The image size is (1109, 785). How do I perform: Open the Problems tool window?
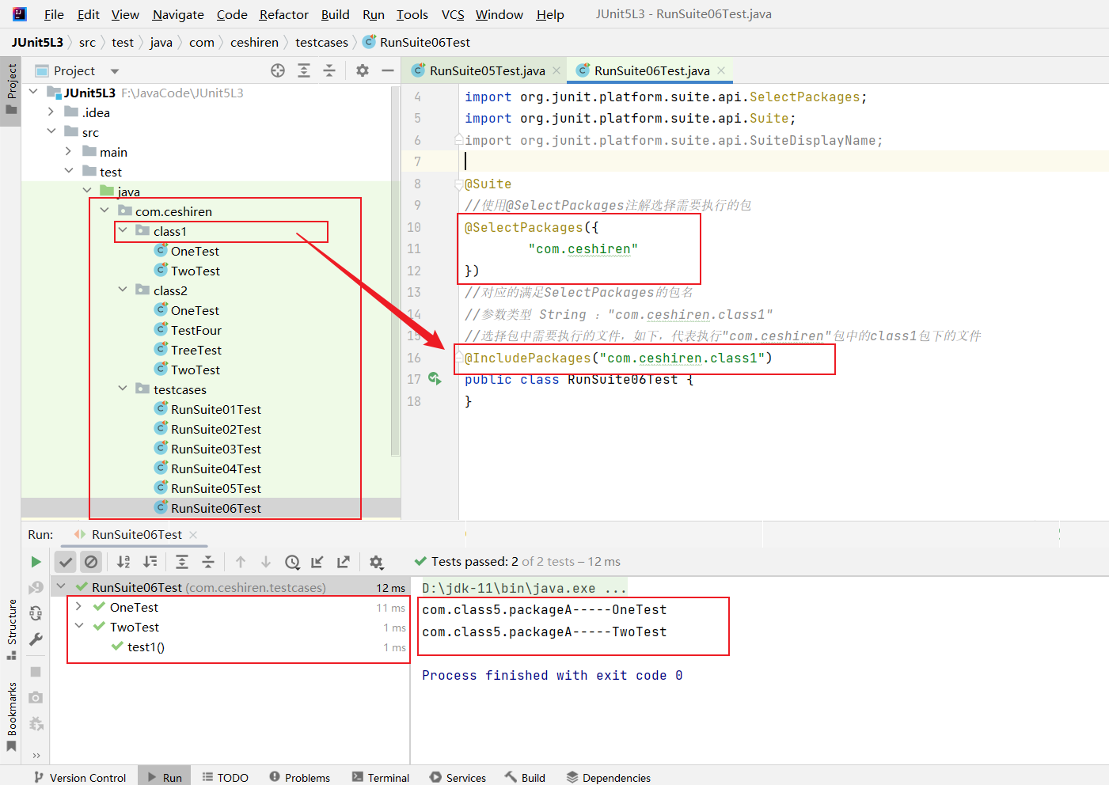point(299,777)
